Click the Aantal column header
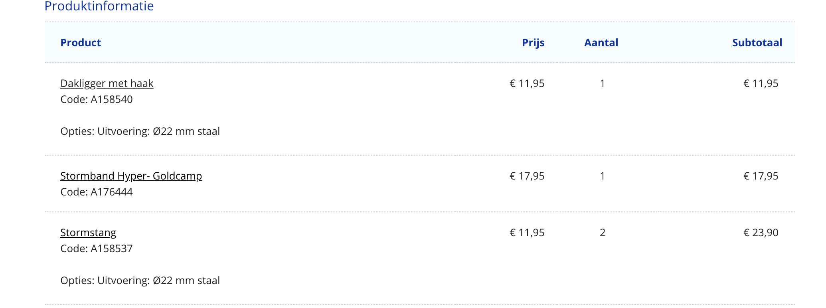 pos(601,43)
